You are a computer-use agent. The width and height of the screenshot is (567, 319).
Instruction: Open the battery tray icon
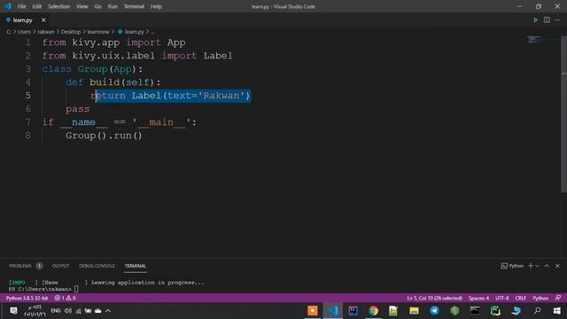(x=88, y=311)
